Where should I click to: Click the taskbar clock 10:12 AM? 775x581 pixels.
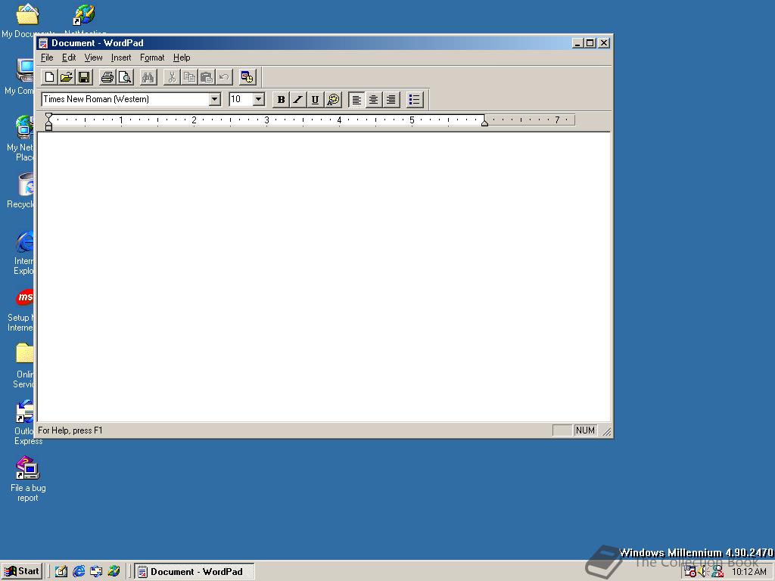tap(749, 572)
